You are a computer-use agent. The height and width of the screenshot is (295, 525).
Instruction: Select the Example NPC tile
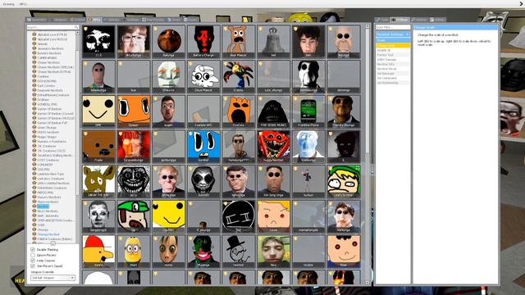point(203,111)
